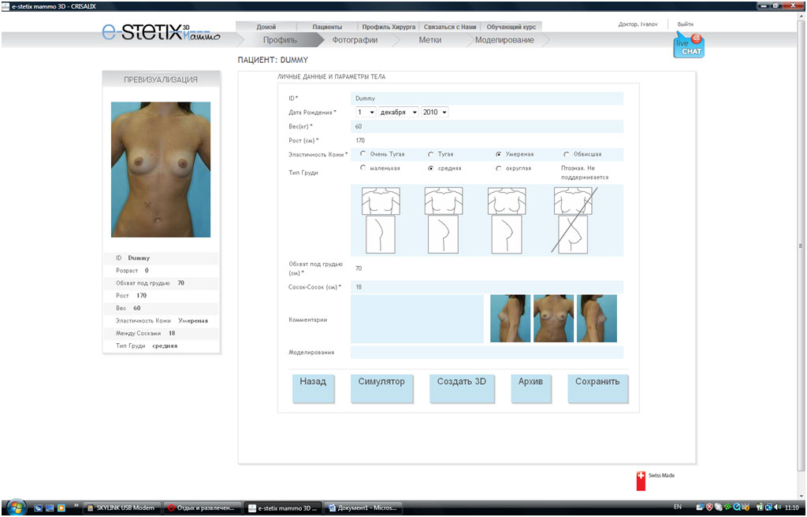Open the green ICQ flower tray icon

coord(727,508)
